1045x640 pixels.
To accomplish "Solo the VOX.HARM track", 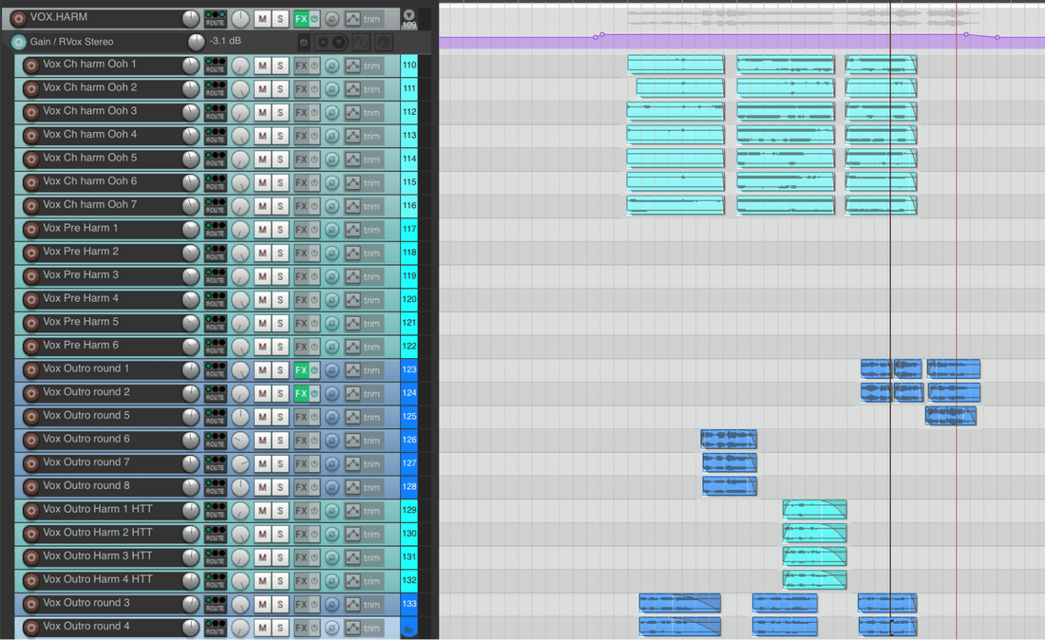I will coord(280,19).
